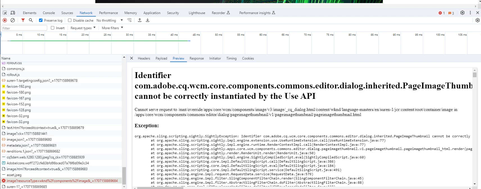Expand More filters dropdown
This screenshot has height=189, width=481.
click(112, 28)
